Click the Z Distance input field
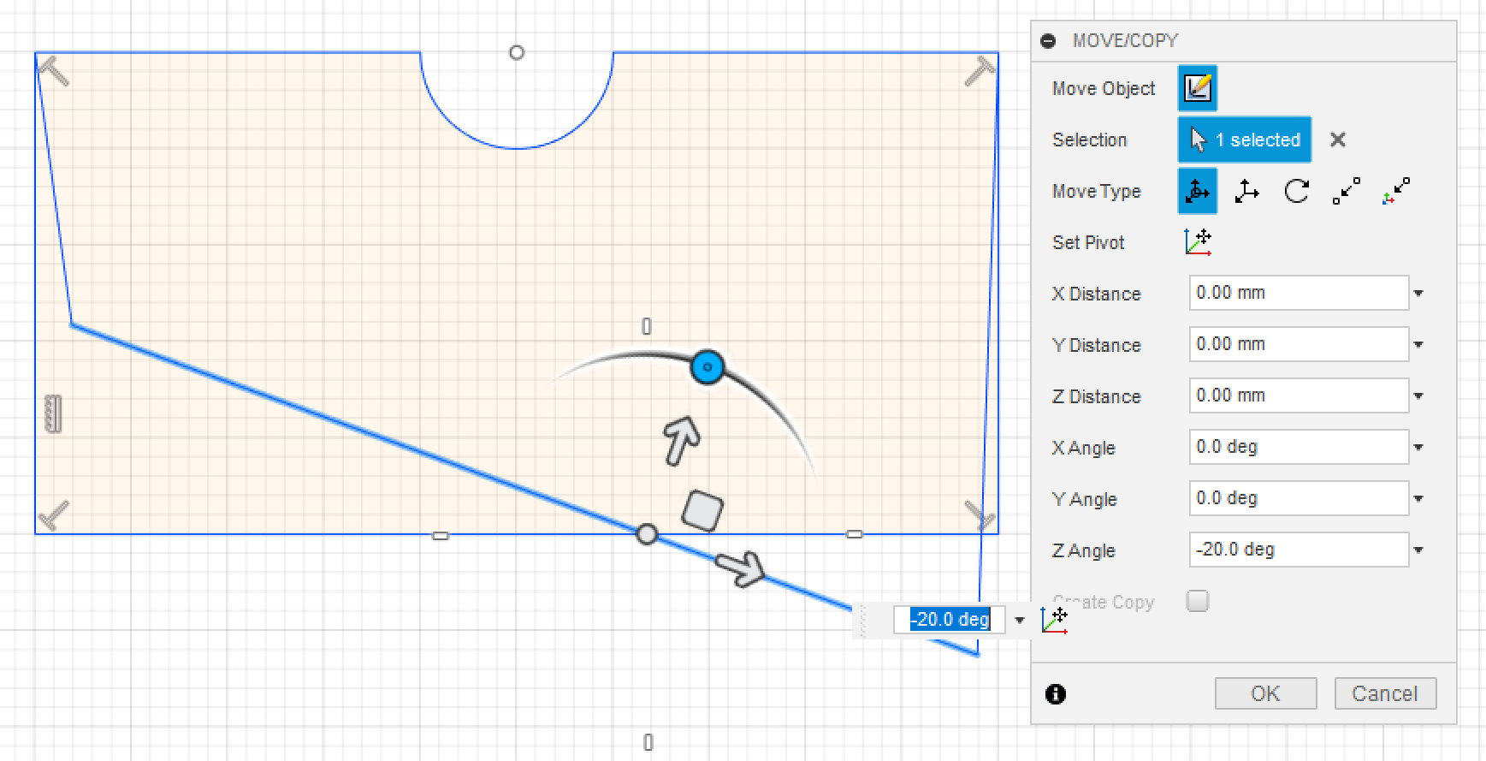 tap(1299, 395)
